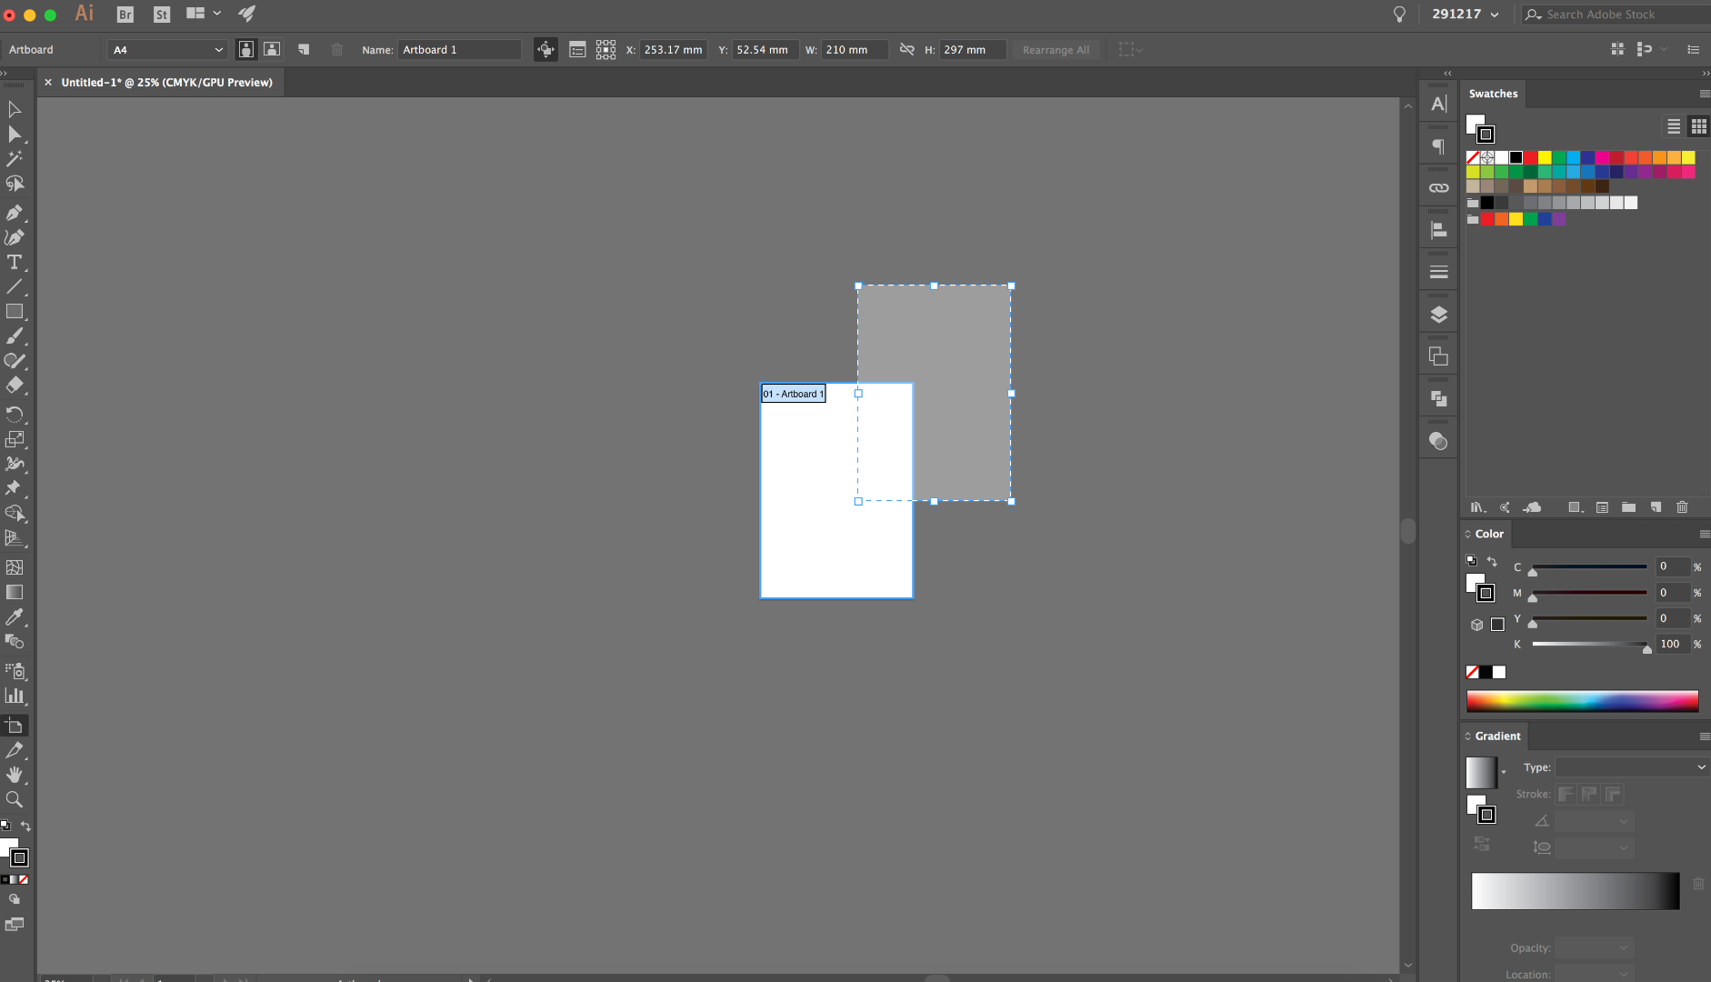This screenshot has width=1711, height=982.
Task: Click the Artboard Options icon
Action: 577,50
